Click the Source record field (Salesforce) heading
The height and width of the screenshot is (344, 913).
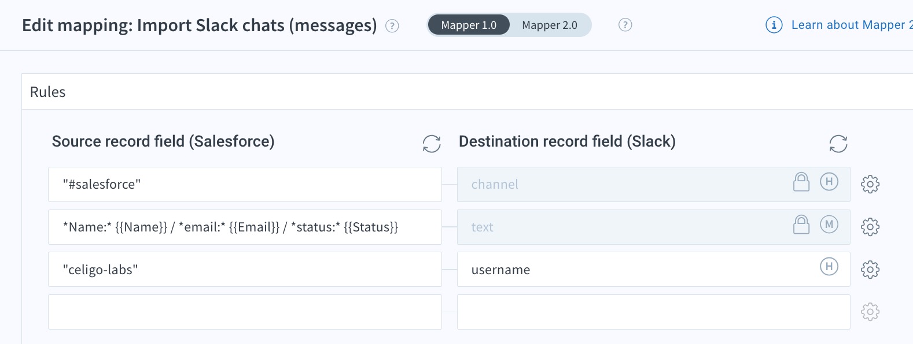(x=163, y=141)
